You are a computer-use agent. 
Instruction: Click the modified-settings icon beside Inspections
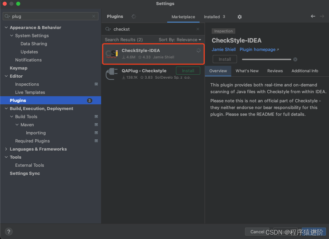(96, 84)
